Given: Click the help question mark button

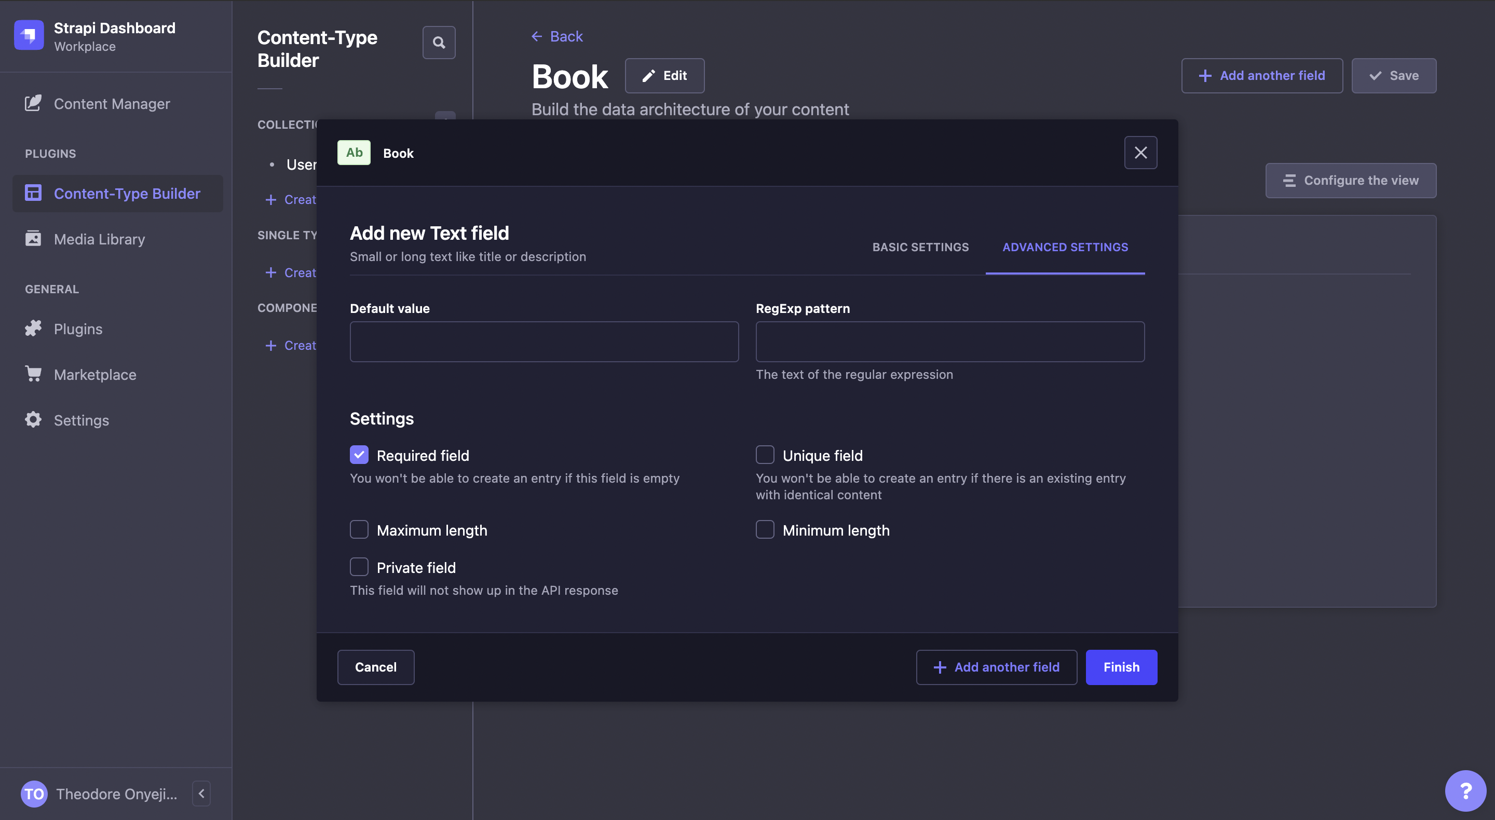Looking at the screenshot, I should pyautogui.click(x=1465, y=790).
